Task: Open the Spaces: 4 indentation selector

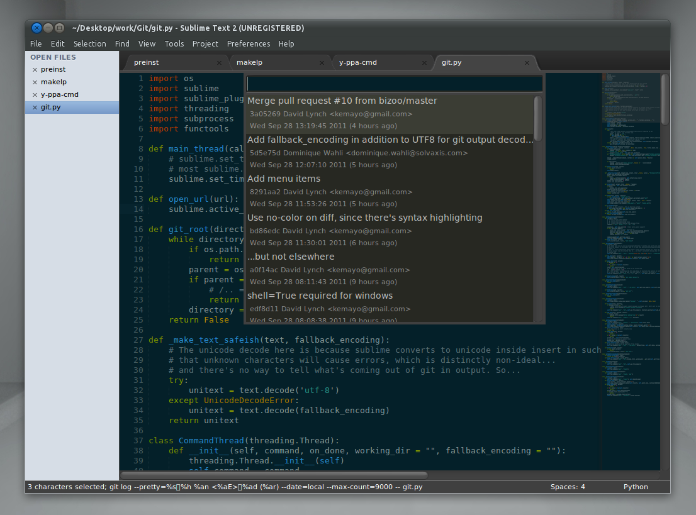Action: tap(568, 487)
